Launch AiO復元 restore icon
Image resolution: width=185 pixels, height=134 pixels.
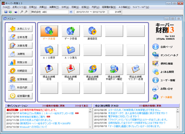71,50
